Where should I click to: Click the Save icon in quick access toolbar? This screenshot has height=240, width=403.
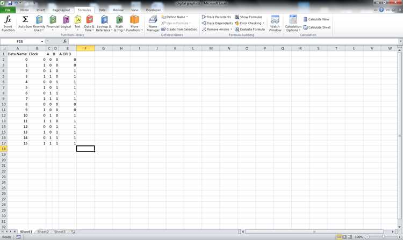click(10, 3)
